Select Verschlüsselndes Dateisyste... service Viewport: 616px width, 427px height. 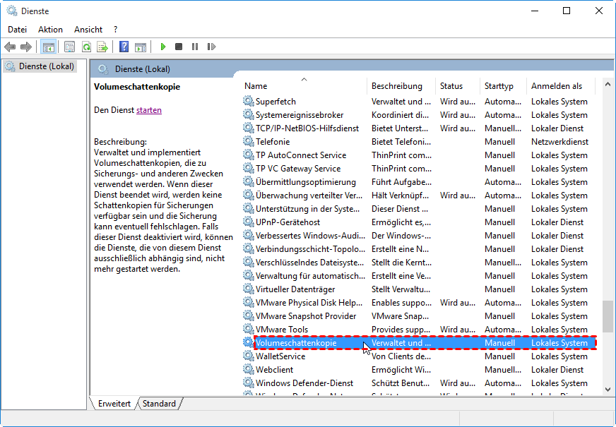tap(419, 262)
